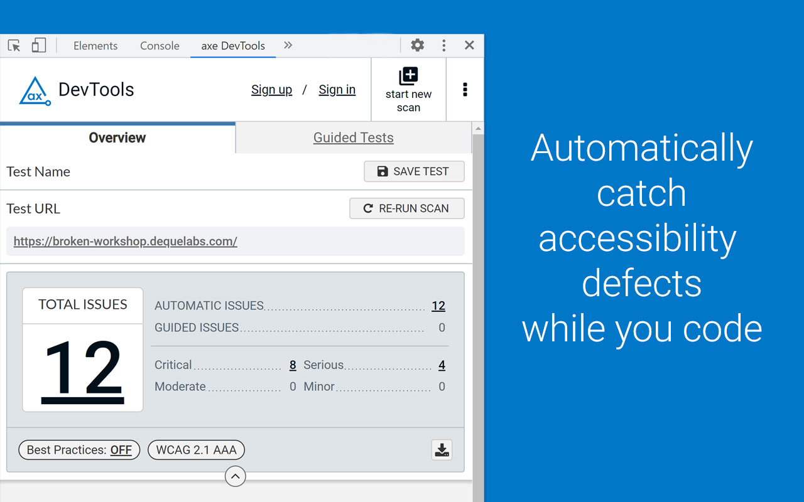This screenshot has width=804, height=502.
Task: Open the Console panel
Action: click(159, 45)
